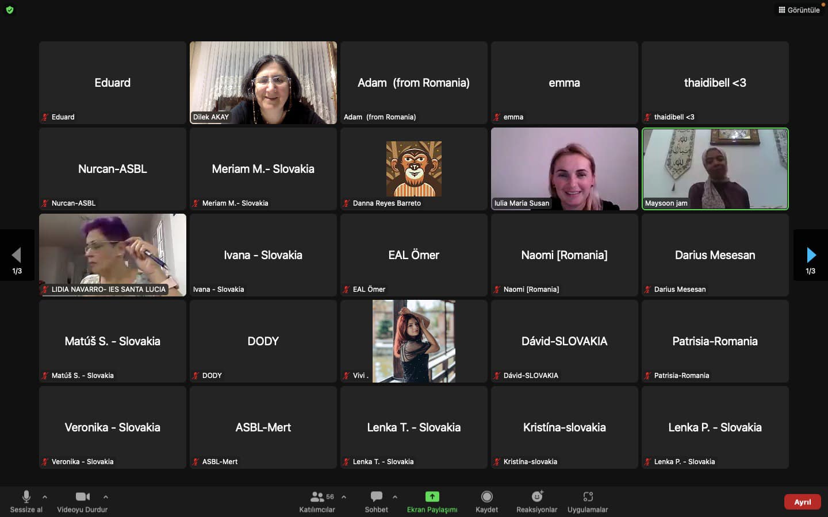This screenshot has height=517, width=828.
Task: Go to next participant page arrow
Action: (x=811, y=255)
